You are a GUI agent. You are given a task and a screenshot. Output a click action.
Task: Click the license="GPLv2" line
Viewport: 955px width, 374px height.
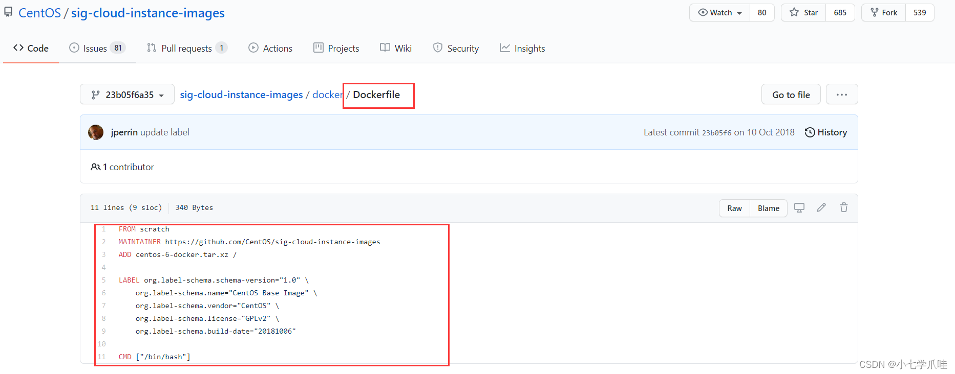coord(207,318)
